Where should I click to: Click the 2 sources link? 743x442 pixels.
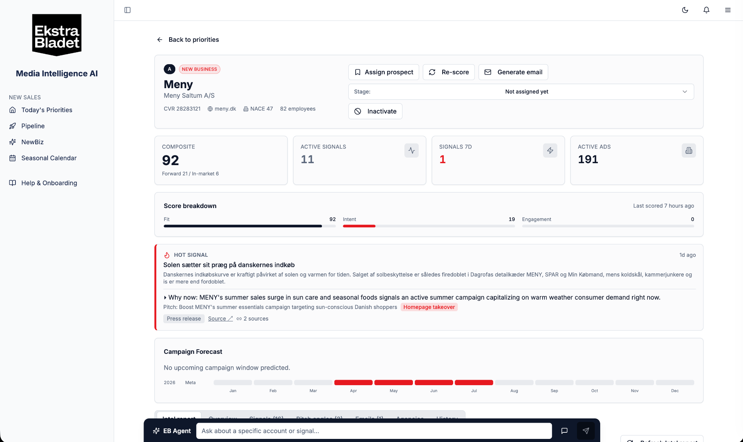(x=256, y=319)
